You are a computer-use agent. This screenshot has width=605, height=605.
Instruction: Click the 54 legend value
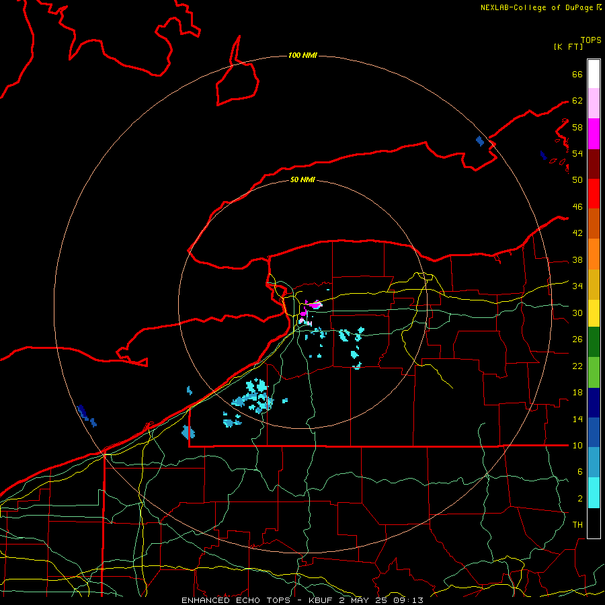click(x=577, y=153)
